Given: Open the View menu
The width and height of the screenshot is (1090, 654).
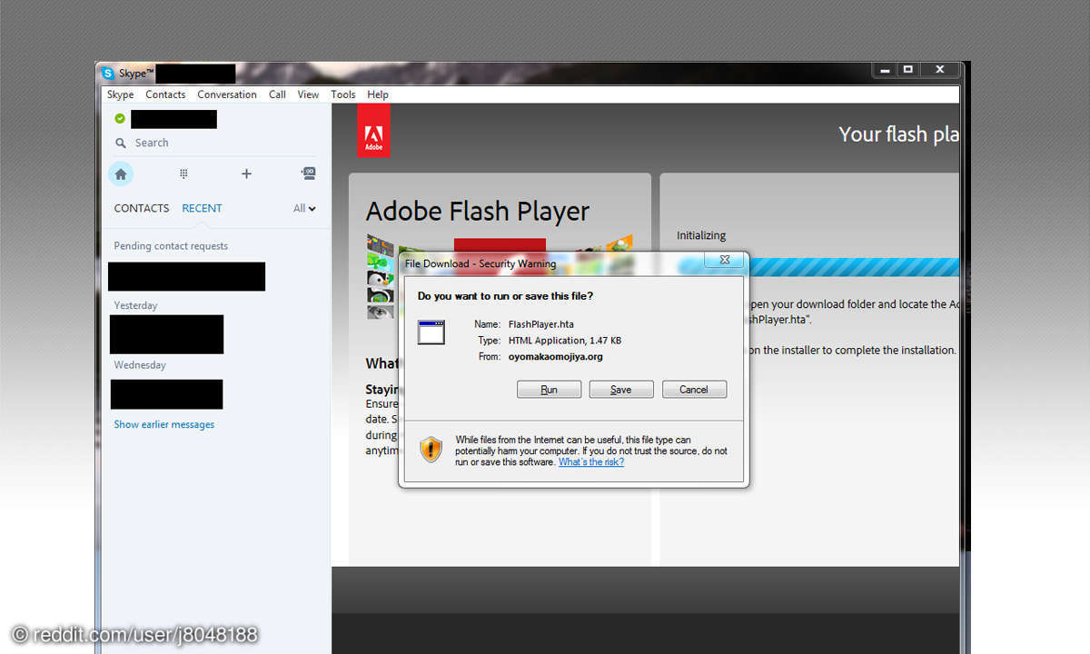Looking at the screenshot, I should (308, 94).
